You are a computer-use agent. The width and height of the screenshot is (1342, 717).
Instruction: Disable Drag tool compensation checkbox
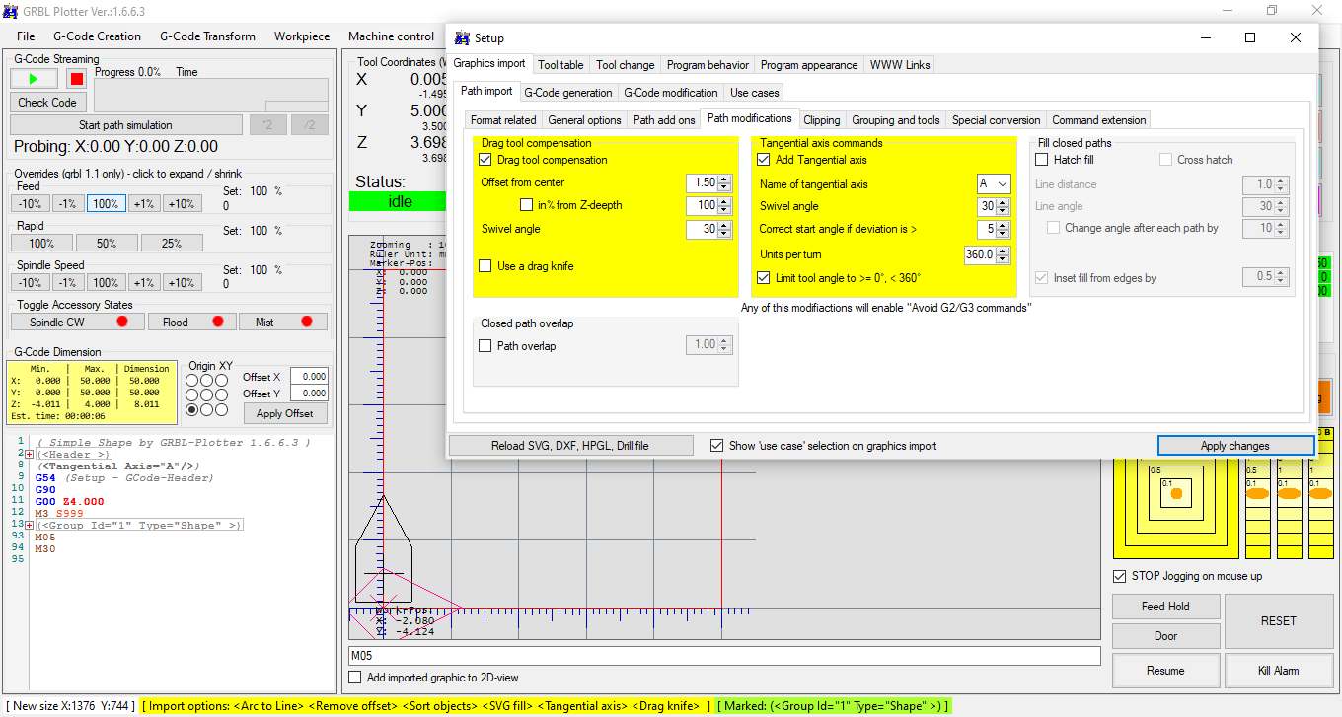tap(485, 160)
